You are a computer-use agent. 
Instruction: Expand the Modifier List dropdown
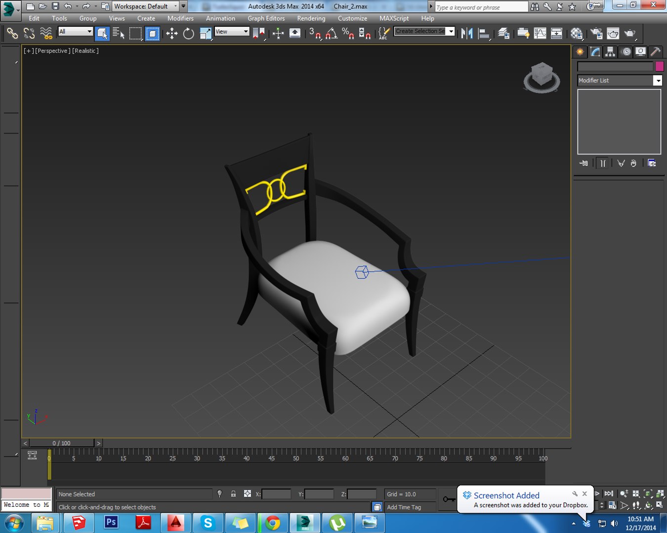[658, 80]
